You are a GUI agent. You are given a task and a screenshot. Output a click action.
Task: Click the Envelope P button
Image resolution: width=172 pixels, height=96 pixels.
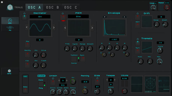(x=105, y=17)
